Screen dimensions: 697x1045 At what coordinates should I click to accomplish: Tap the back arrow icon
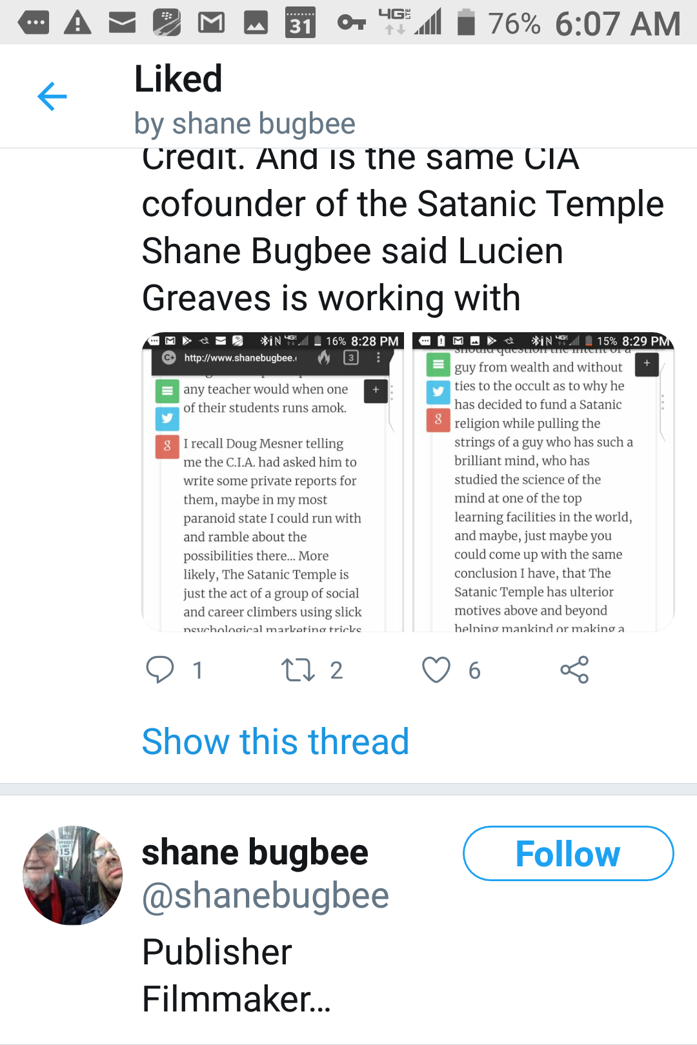tap(52, 97)
